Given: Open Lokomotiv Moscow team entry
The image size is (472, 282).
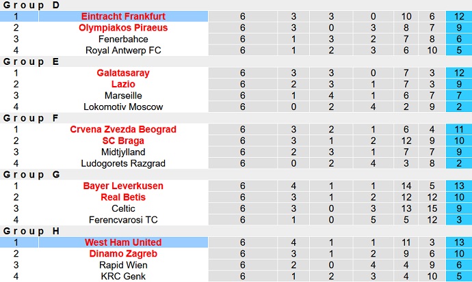Looking at the screenshot, I should (123, 107).
